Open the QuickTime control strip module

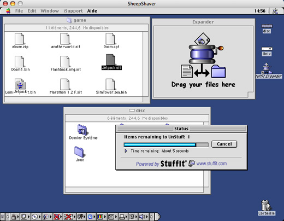pos(91,217)
